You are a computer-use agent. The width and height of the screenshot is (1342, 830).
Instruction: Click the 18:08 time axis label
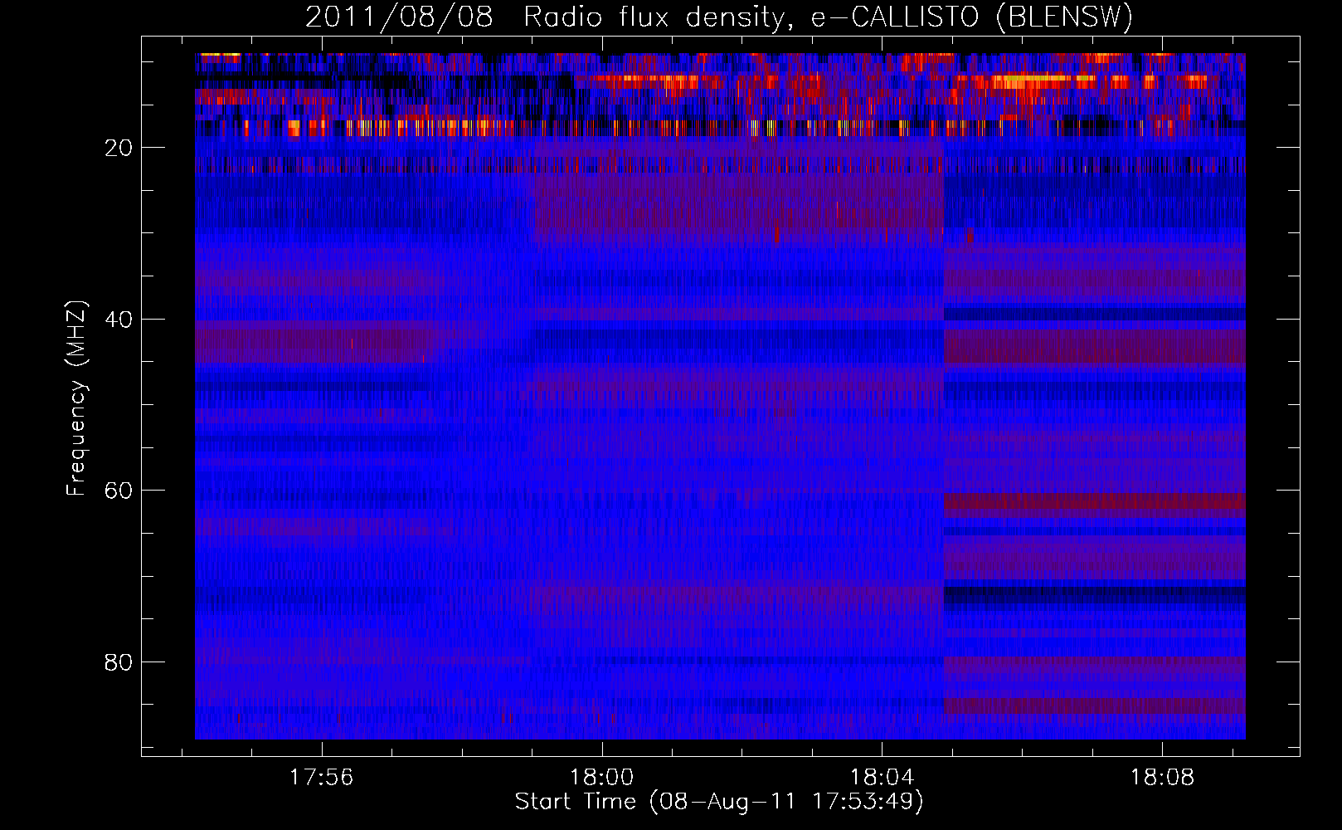tap(1162, 778)
